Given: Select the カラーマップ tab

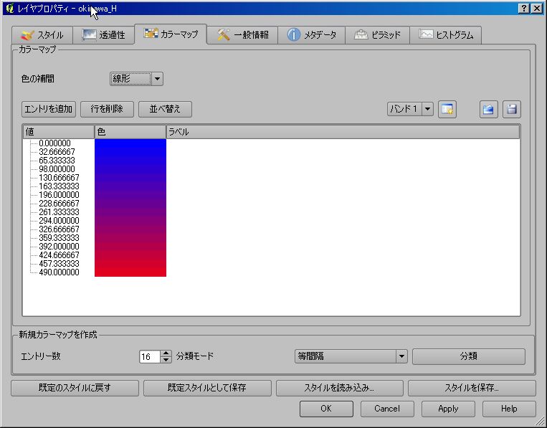Looking at the screenshot, I should 171,34.
